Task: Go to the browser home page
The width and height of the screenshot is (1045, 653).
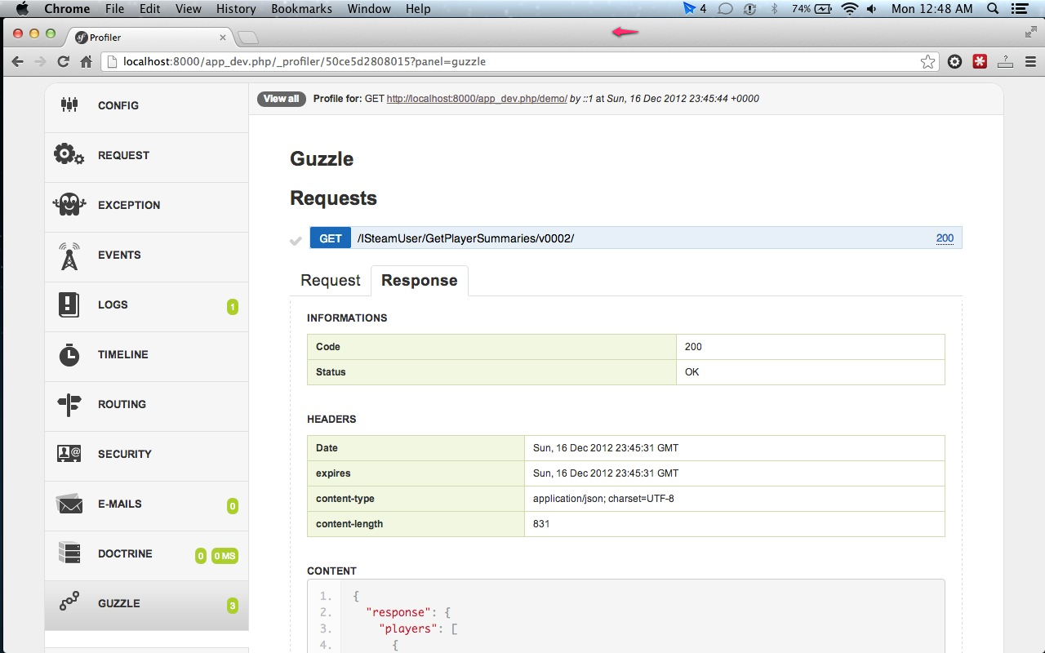Action: 86,61
